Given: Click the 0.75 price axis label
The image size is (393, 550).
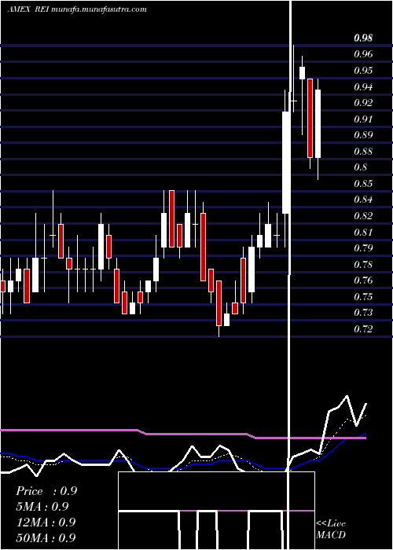Looking at the screenshot, I should (x=363, y=297).
